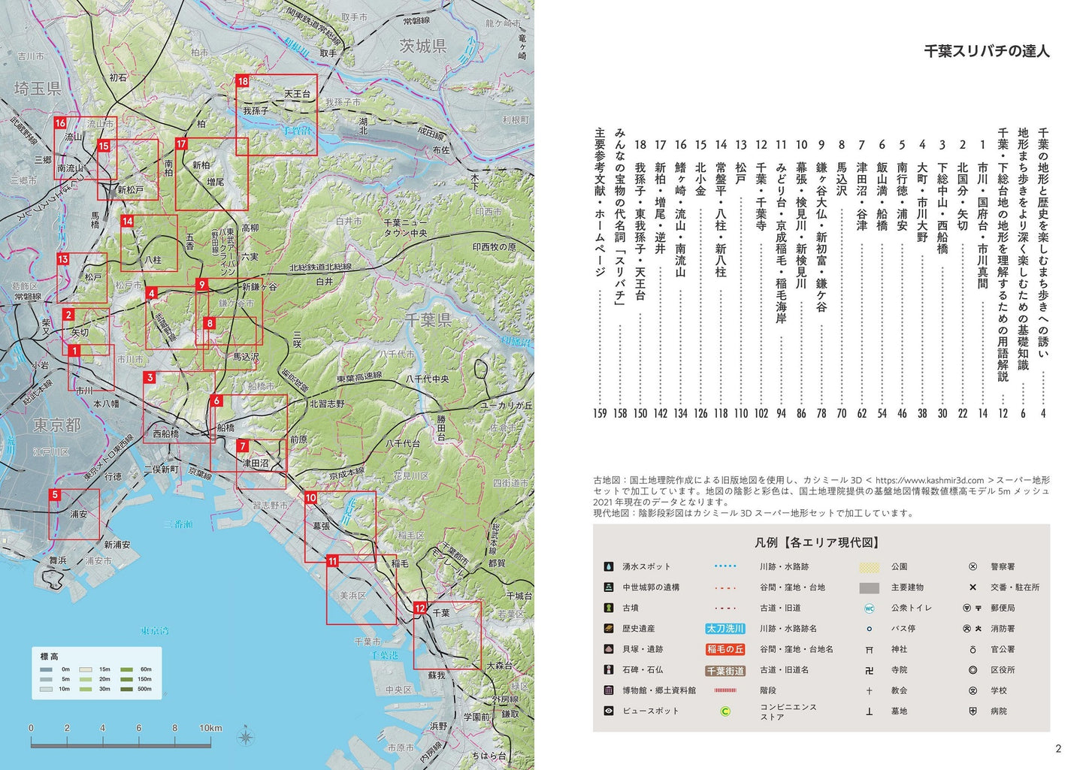Click the convenience store green C icon

tap(725, 711)
